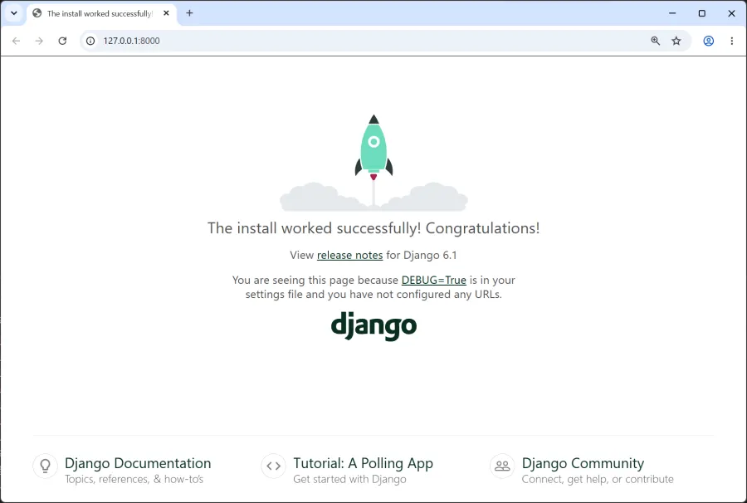Reload the current page
This screenshot has width=747, height=503.
pos(62,41)
